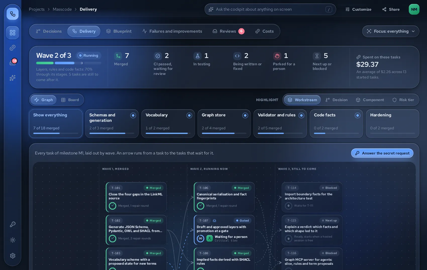Open the costs coin icon in sidebar

coord(13,48)
